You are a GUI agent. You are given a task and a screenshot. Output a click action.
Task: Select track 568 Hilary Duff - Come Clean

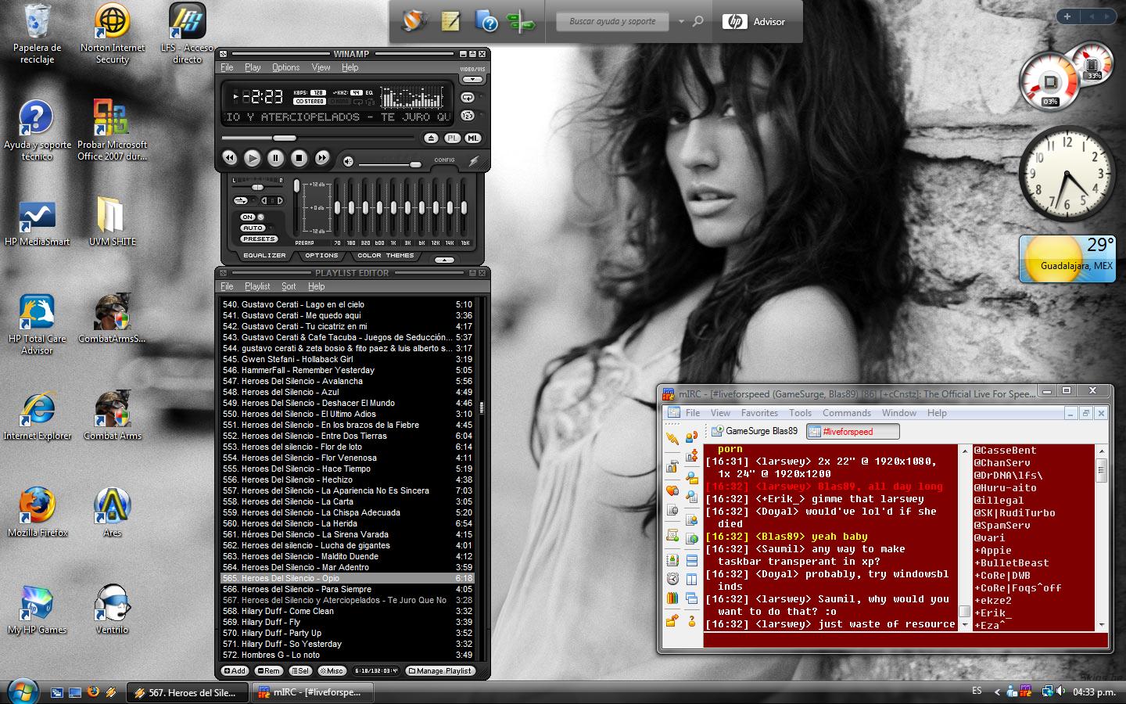[x=347, y=611]
